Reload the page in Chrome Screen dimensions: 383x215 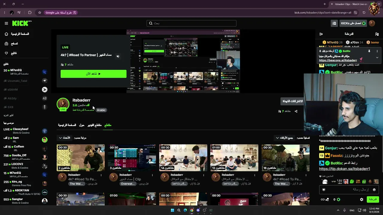pos(364,13)
